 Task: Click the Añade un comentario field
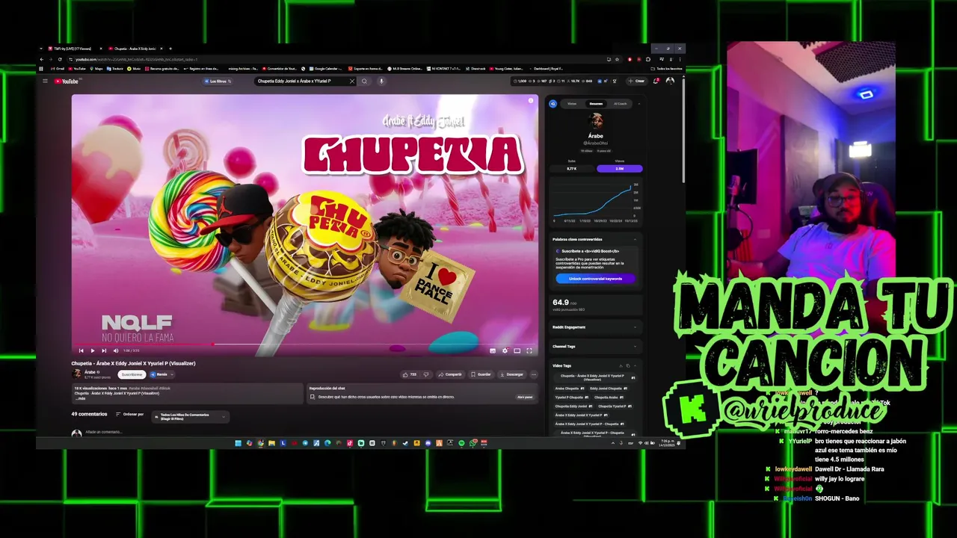104,432
